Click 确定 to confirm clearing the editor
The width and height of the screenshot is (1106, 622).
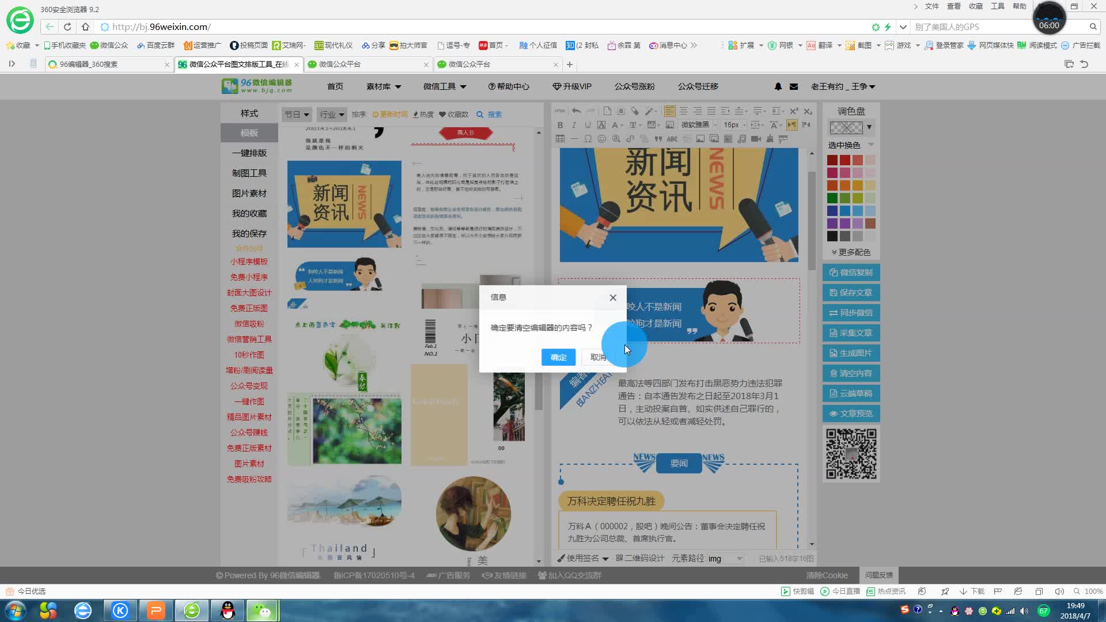[558, 357]
